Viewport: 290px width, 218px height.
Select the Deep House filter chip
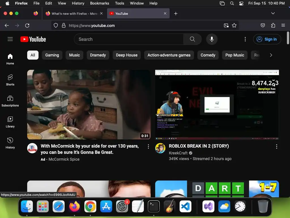coord(127,55)
